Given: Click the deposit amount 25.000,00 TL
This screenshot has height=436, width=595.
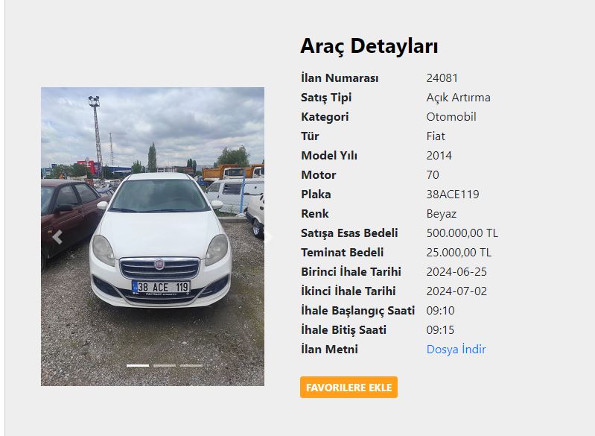Looking at the screenshot, I should [x=459, y=253].
